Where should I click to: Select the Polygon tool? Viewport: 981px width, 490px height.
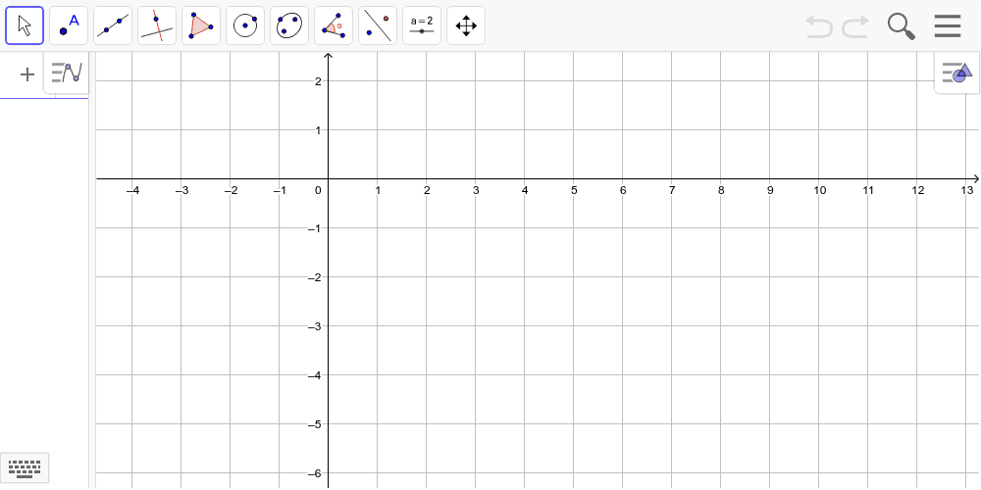point(201,25)
